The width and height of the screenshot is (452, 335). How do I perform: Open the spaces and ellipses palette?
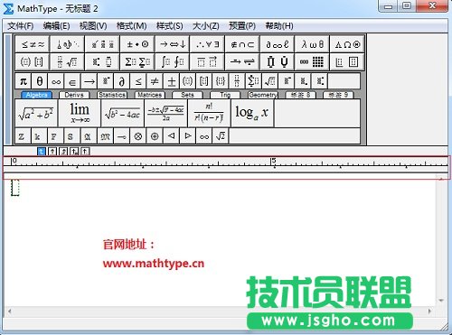point(68,44)
